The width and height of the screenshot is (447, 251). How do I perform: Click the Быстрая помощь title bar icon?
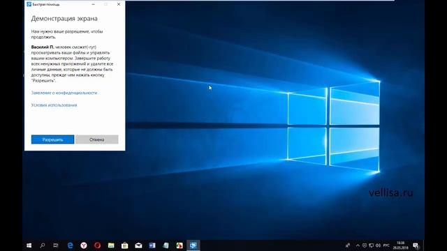29,4
